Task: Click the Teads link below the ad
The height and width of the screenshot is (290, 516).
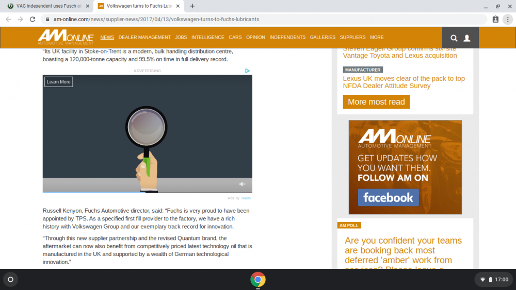Action: coord(246,198)
